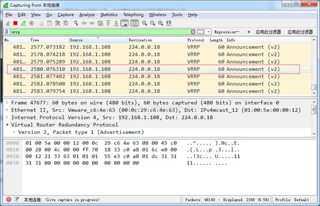The width and height of the screenshot is (320, 206).
Task: Stop the running capture with red square
Action: 15,23
